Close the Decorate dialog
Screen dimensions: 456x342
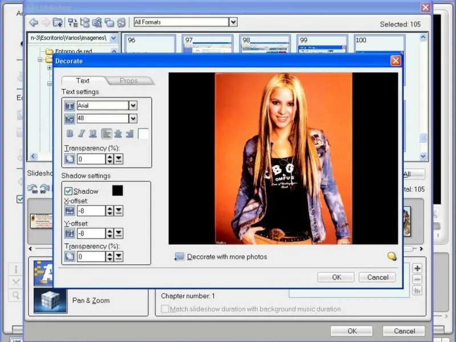coord(396,61)
